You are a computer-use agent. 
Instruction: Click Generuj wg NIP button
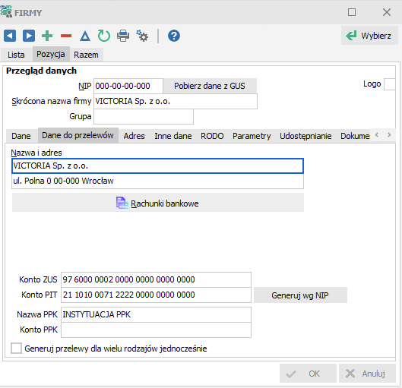(x=300, y=295)
